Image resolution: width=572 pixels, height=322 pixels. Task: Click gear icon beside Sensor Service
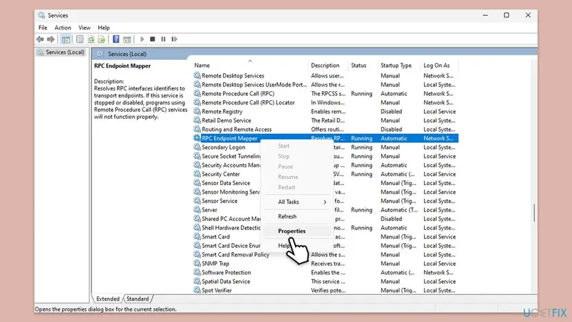(197, 201)
